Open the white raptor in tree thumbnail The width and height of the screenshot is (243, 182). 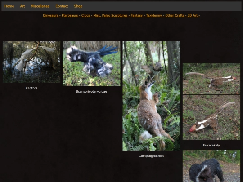31,62
